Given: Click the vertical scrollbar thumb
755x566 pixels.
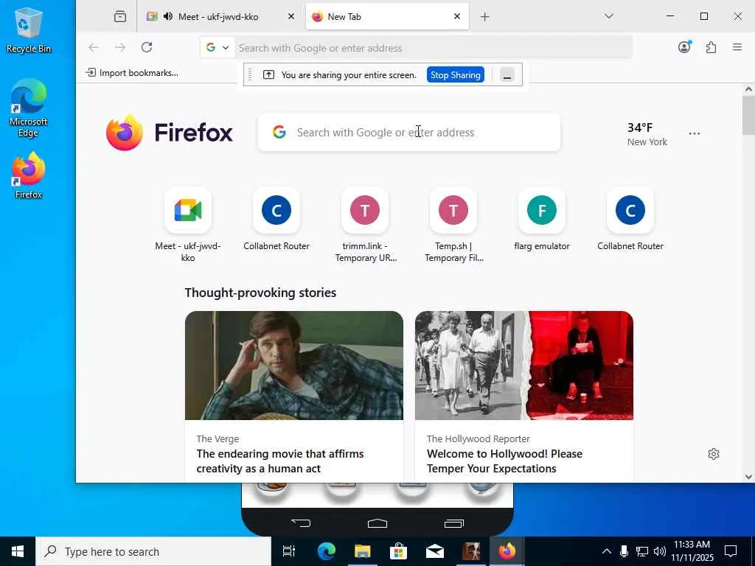Looking at the screenshot, I should pyautogui.click(x=748, y=116).
